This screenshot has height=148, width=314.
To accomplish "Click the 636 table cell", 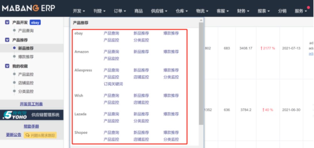I will coord(227,110).
